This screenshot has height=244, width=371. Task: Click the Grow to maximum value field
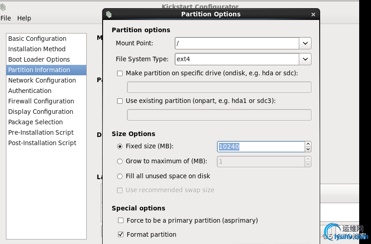coord(261,162)
